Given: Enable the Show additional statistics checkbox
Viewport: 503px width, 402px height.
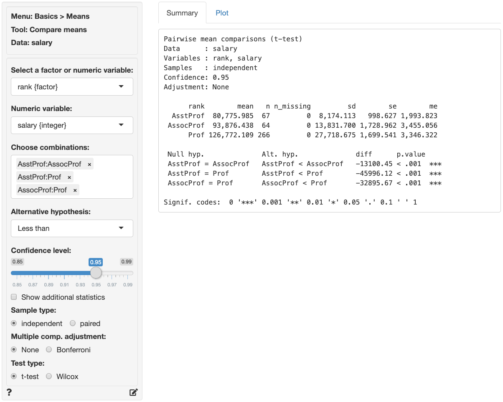Looking at the screenshot, I should click(13, 297).
